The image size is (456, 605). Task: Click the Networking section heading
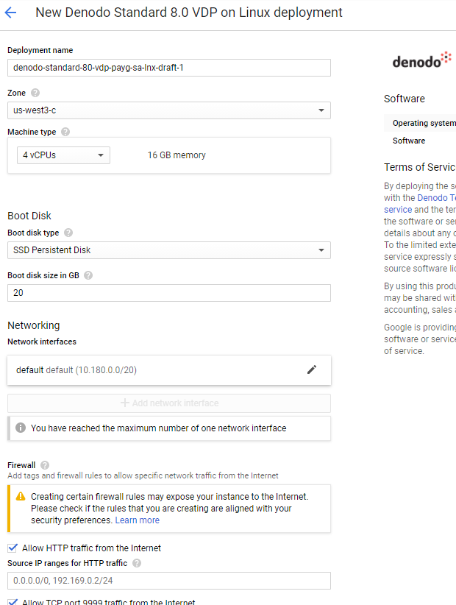[x=34, y=325]
